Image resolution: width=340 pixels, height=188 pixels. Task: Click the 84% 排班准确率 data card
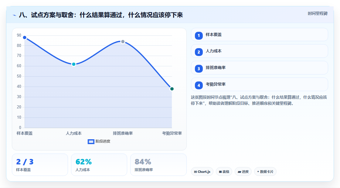[x=158, y=165]
